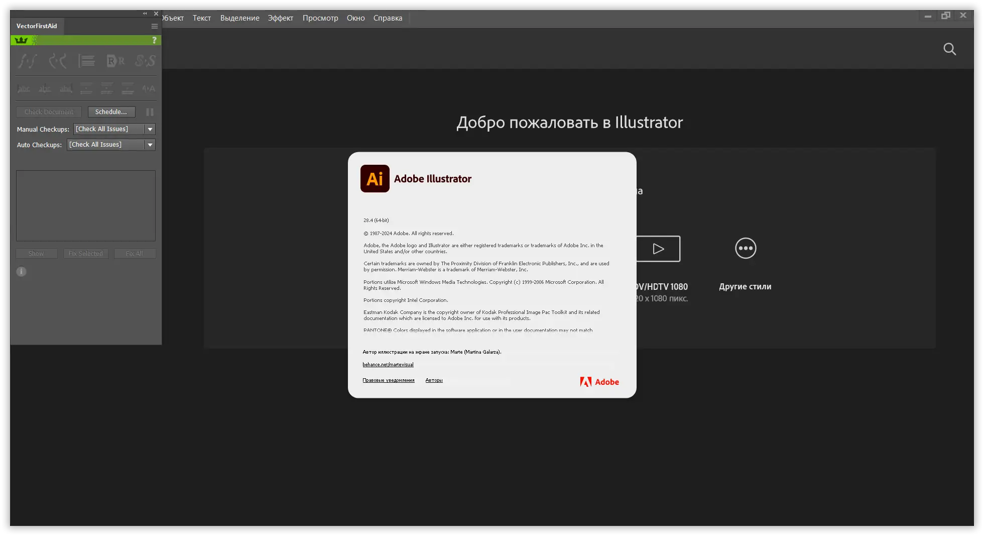
Task: Click the middle of three stacked-lines icons
Action: [107, 89]
